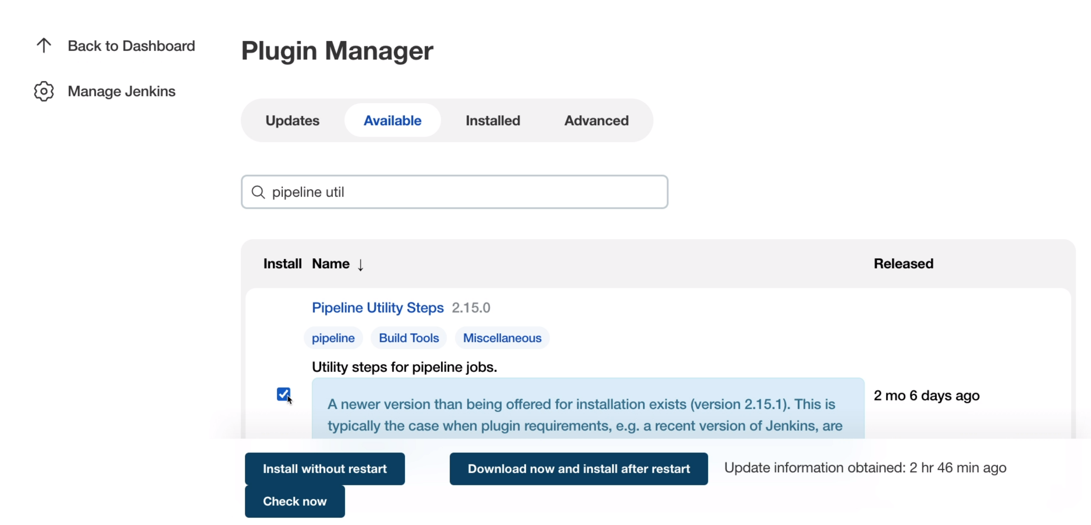Go to the Advanced tab

point(596,120)
